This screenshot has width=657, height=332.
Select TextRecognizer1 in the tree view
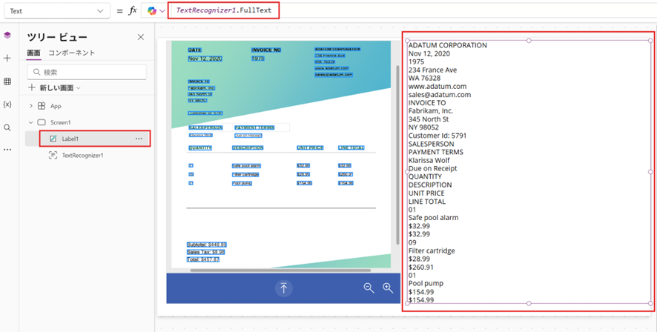coord(82,156)
